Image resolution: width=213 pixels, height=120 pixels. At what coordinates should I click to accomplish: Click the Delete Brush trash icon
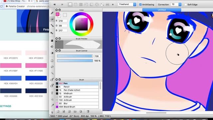point(88,111)
